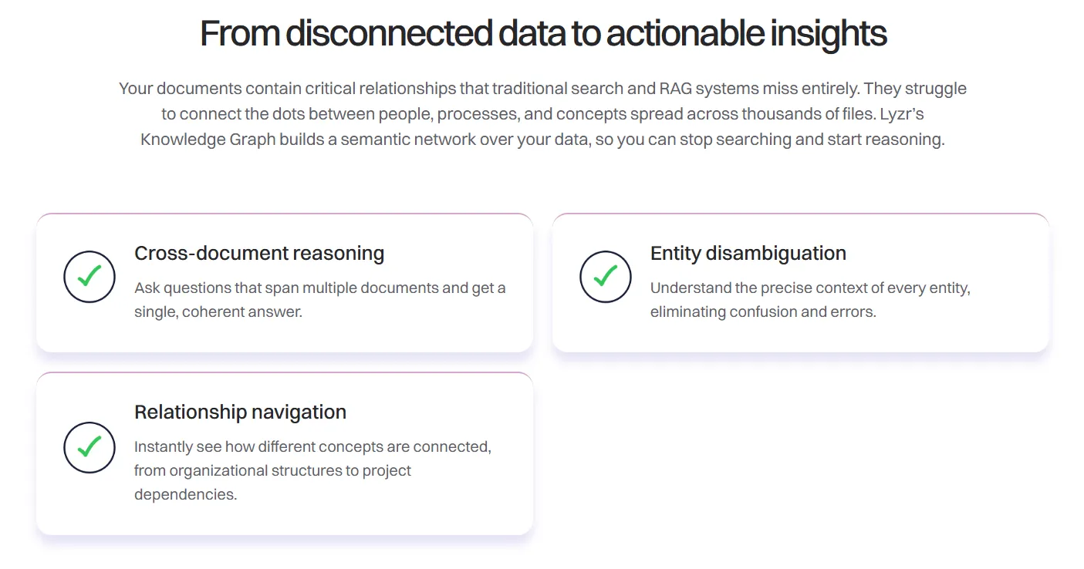Select the "Entity disambiguation" card title
1084x569 pixels.
748,253
